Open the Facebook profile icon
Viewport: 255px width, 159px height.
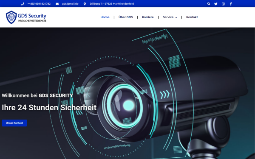point(231,4)
